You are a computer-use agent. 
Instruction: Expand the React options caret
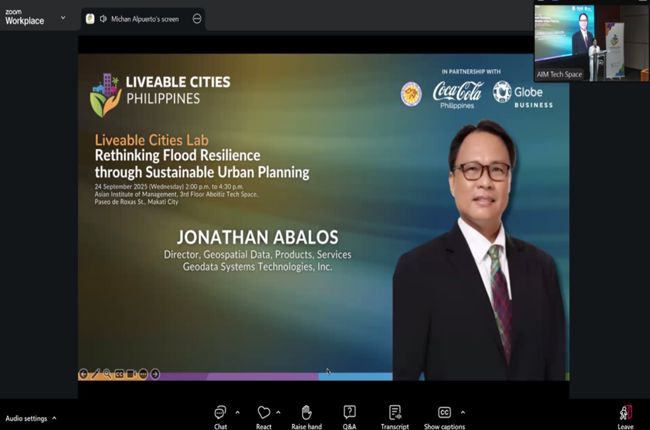[x=278, y=412]
